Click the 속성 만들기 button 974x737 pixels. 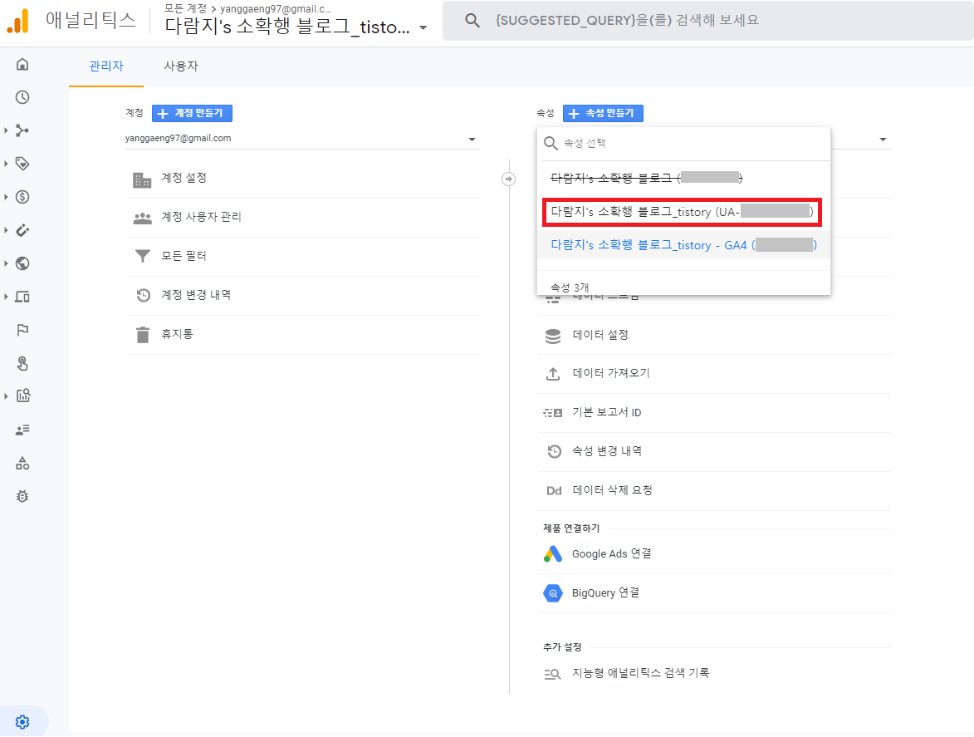603,113
